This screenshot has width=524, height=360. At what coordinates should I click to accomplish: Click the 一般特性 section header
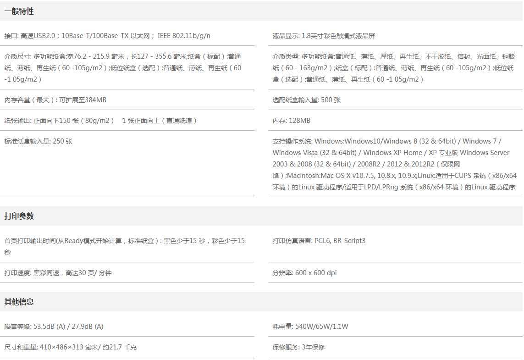click(19, 11)
